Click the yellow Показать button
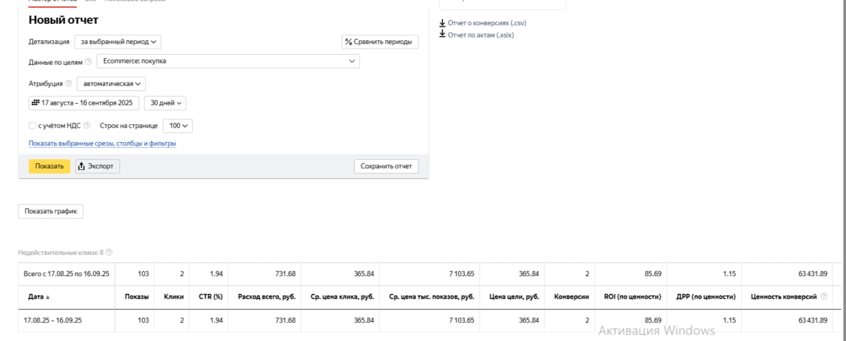Screen dimensions: 846x341 [50, 167]
